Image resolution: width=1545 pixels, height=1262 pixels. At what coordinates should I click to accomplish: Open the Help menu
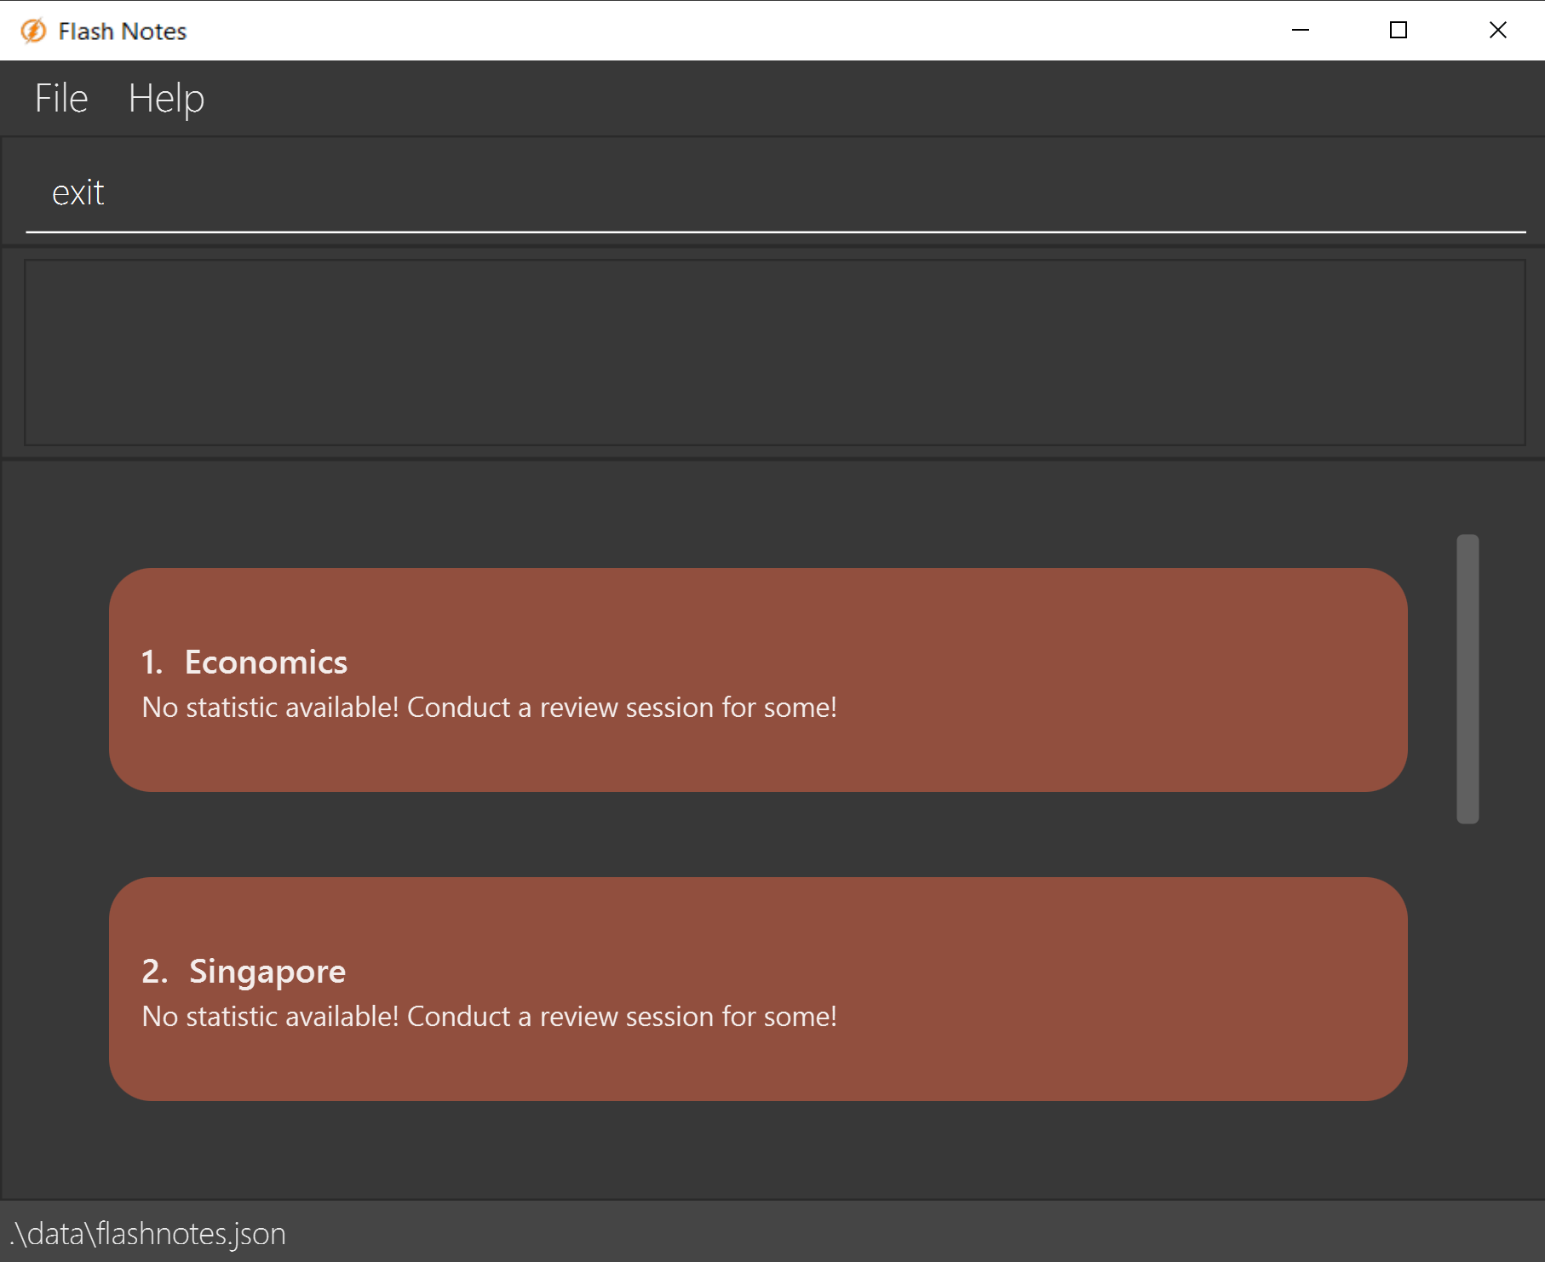pyautogui.click(x=166, y=99)
